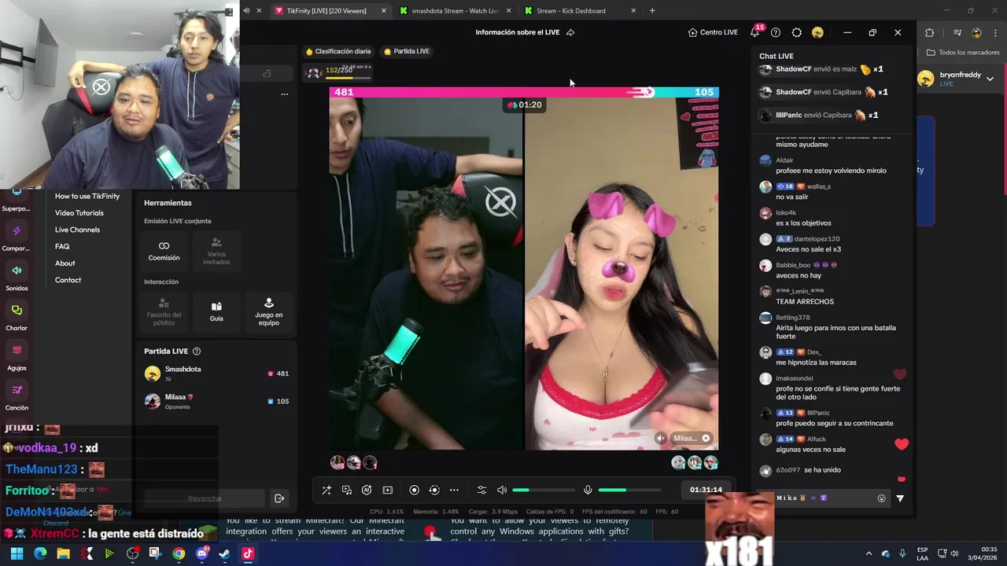
Task: Open notifications bell with 15 badge
Action: coord(756,31)
